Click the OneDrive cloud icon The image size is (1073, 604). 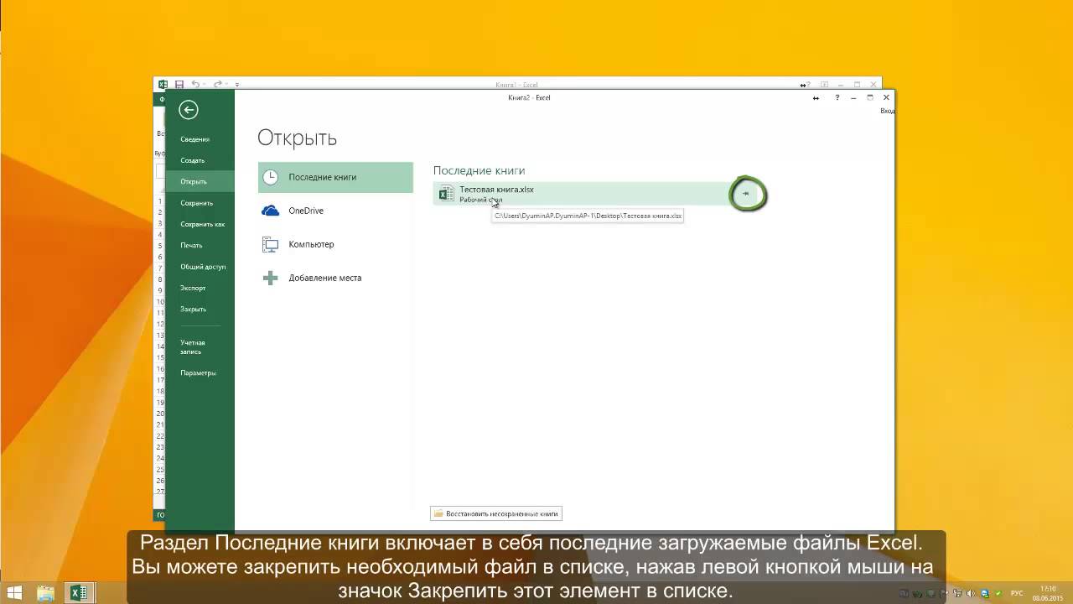click(x=270, y=211)
